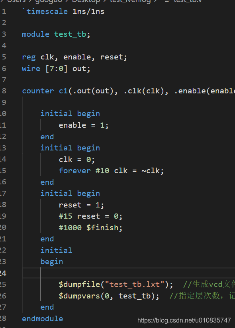Image resolution: width=235 pixels, height=328 pixels.
Task: Click 'enable = 1;' statement
Action: [x=84, y=125]
